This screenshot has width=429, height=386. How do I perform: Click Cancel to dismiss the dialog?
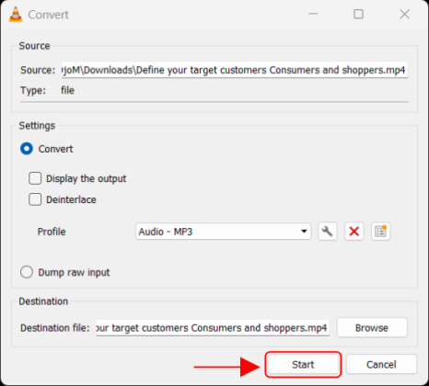point(381,365)
